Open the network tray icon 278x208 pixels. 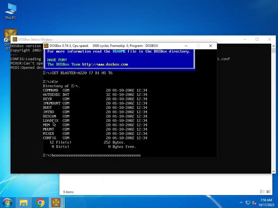click(248, 203)
